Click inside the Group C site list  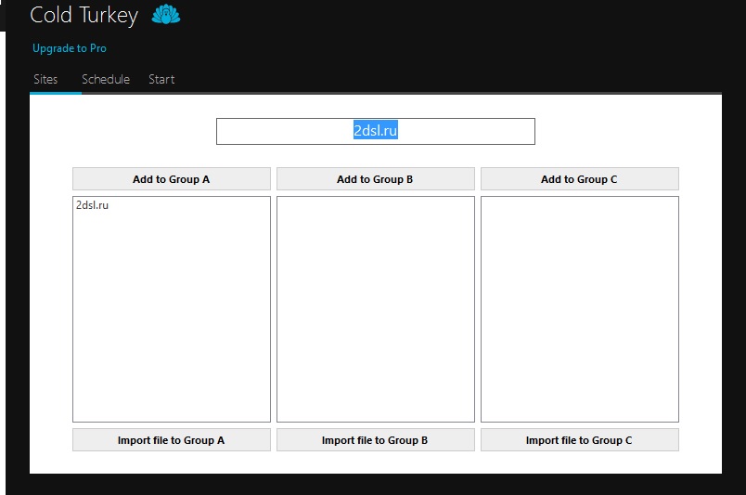pos(580,309)
